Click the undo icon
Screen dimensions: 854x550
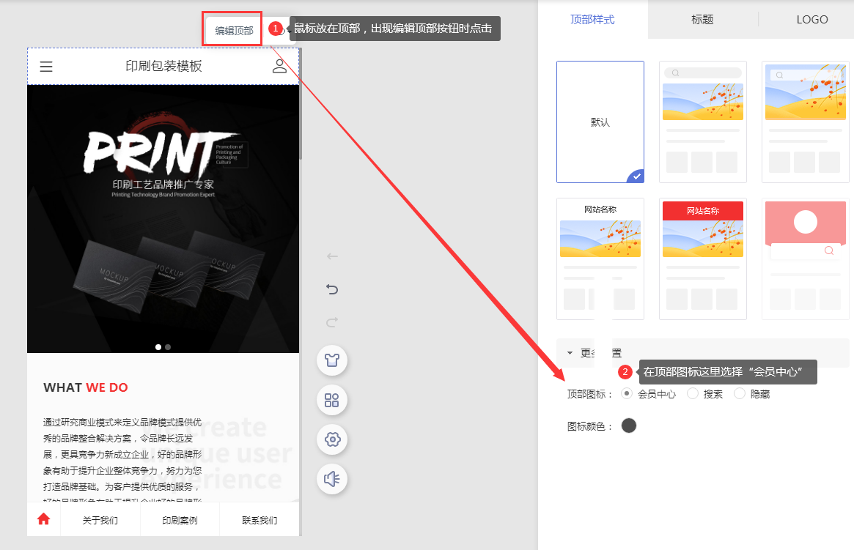coord(332,289)
